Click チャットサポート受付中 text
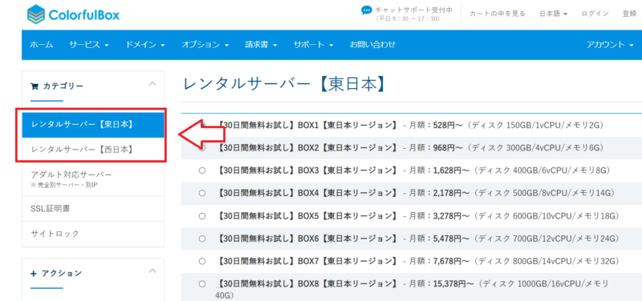642x301 pixels. tap(414, 10)
